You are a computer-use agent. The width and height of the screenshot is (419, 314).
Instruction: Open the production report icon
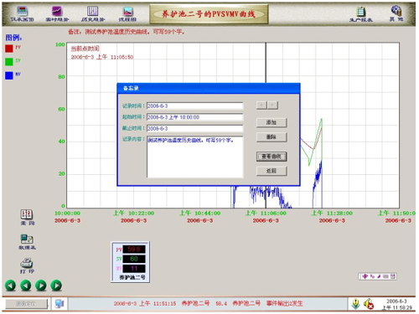tap(361, 14)
